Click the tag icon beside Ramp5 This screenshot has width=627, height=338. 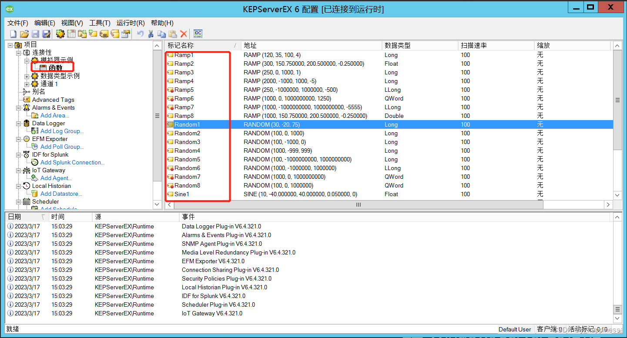(170, 90)
